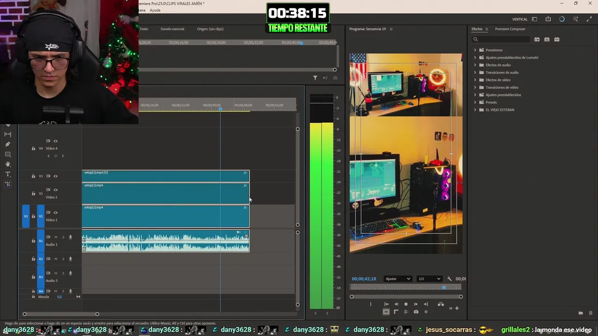Open the workspaces layout icon
Viewport: 598px width, 336px height.
534,19
